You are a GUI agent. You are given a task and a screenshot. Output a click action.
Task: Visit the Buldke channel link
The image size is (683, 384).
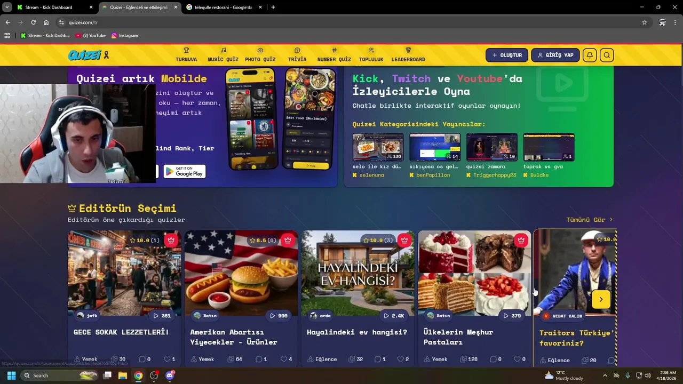coord(536,175)
